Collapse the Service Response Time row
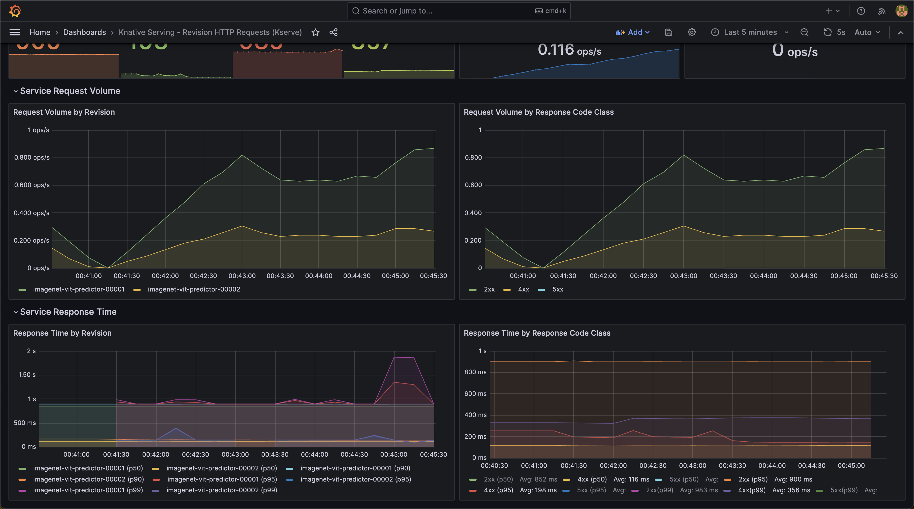Image resolution: width=914 pixels, height=509 pixels. coord(68,312)
